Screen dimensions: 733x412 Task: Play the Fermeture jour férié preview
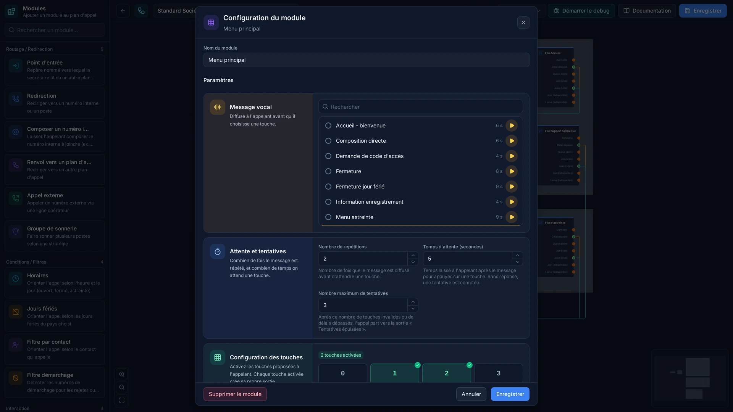pos(512,187)
